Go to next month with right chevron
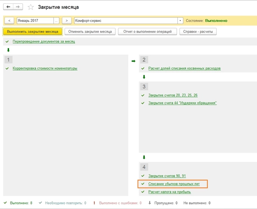Image resolution: width=257 pixels, height=209 pixels. pyautogui.click(x=67, y=21)
